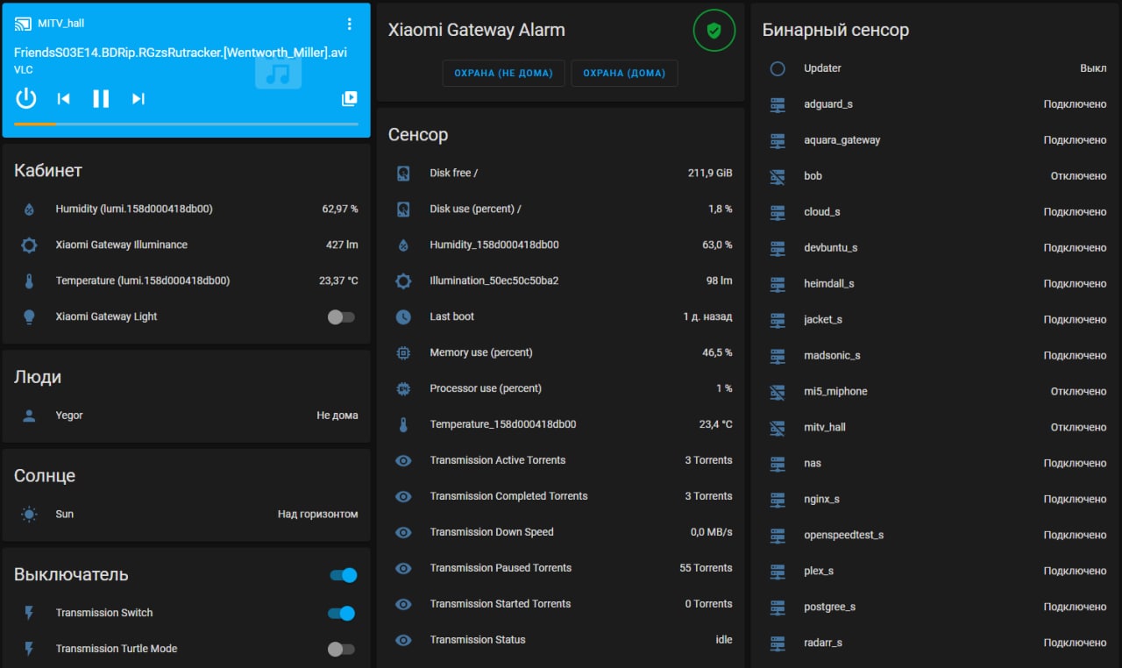The image size is (1122, 668).
Task: Turn off the Transmission Switch toggle
Action: pyautogui.click(x=342, y=613)
